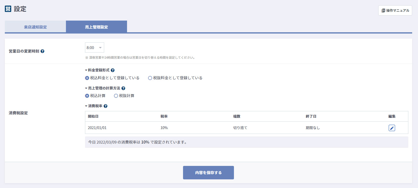
Task: Open the 8:00 business day time dropdown
Action: click(x=94, y=48)
